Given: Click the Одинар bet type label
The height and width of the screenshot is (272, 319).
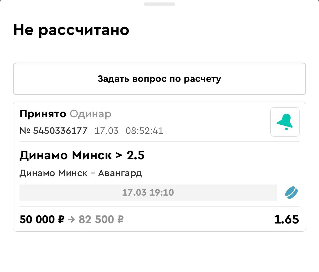Looking at the screenshot, I should pyautogui.click(x=90, y=114).
